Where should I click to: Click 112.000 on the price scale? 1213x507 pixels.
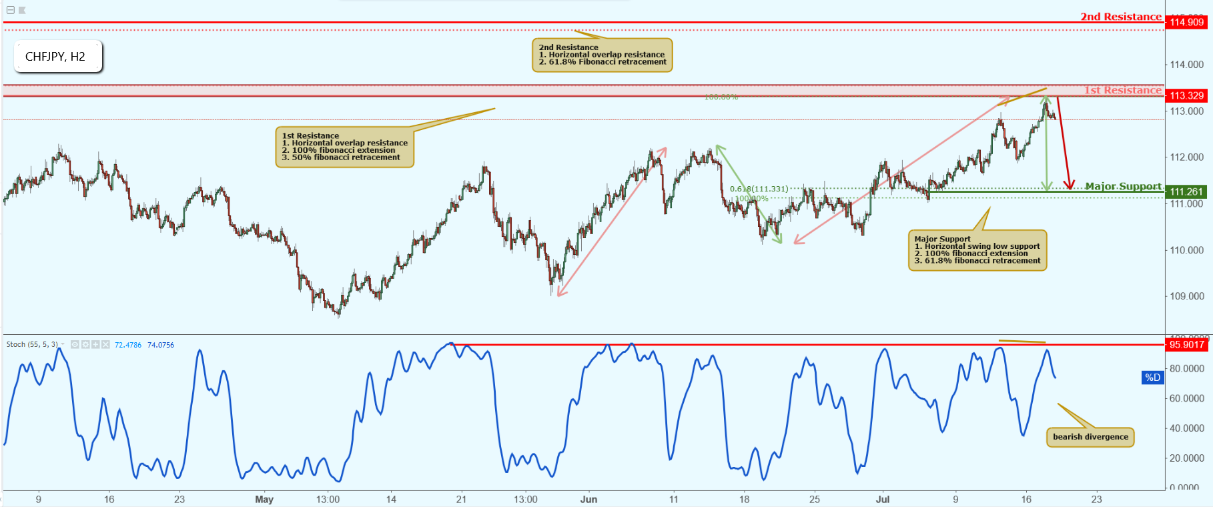point(1187,157)
